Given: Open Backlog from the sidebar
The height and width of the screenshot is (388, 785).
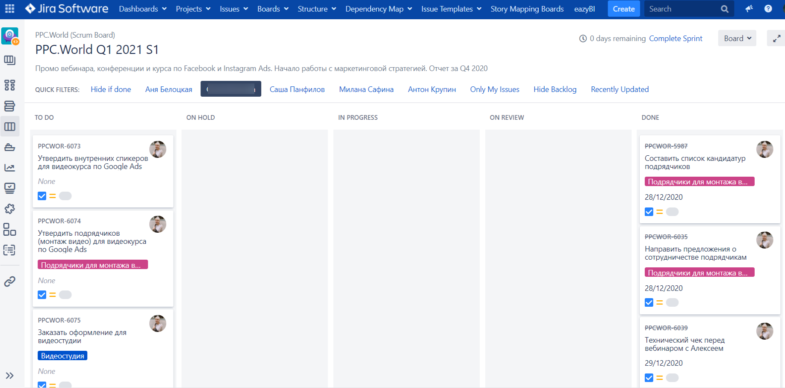Looking at the screenshot, I should tap(9, 106).
